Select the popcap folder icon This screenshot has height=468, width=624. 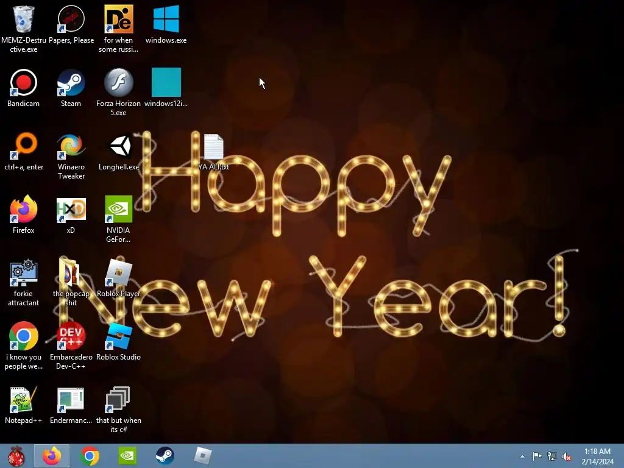pyautogui.click(x=71, y=272)
